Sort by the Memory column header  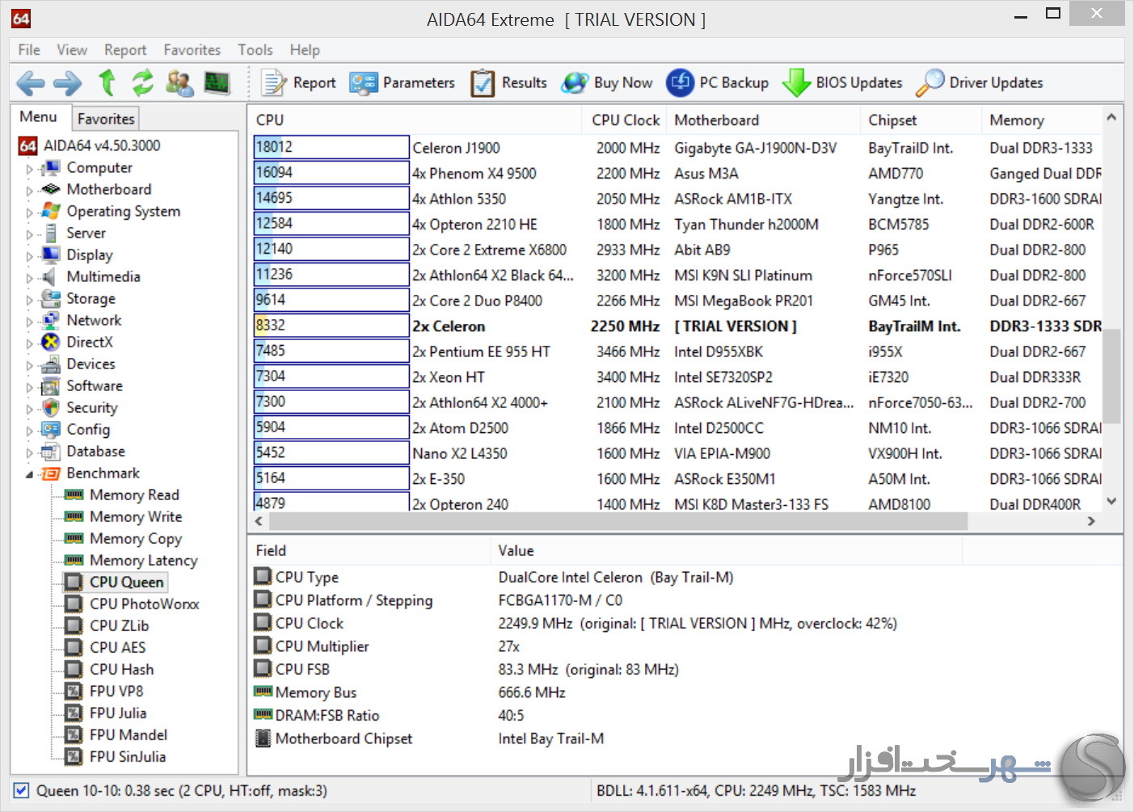click(x=1042, y=120)
